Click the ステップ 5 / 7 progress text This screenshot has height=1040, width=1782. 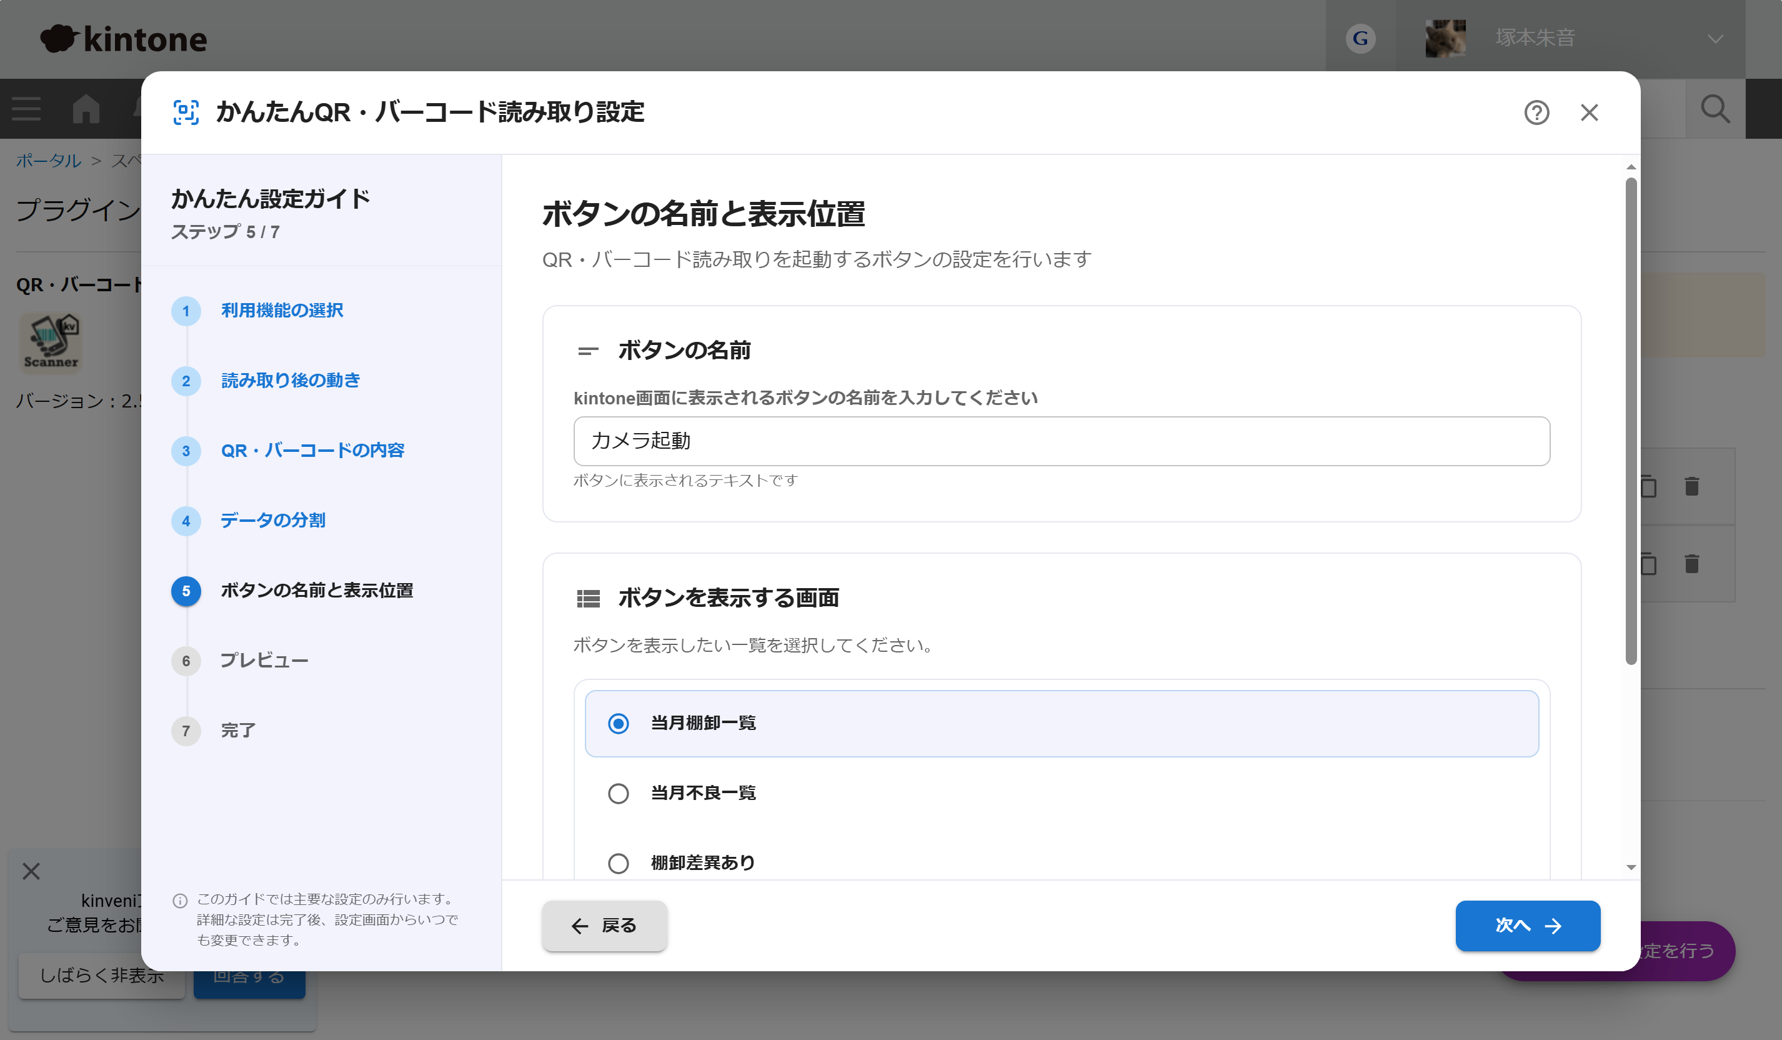[x=225, y=231]
